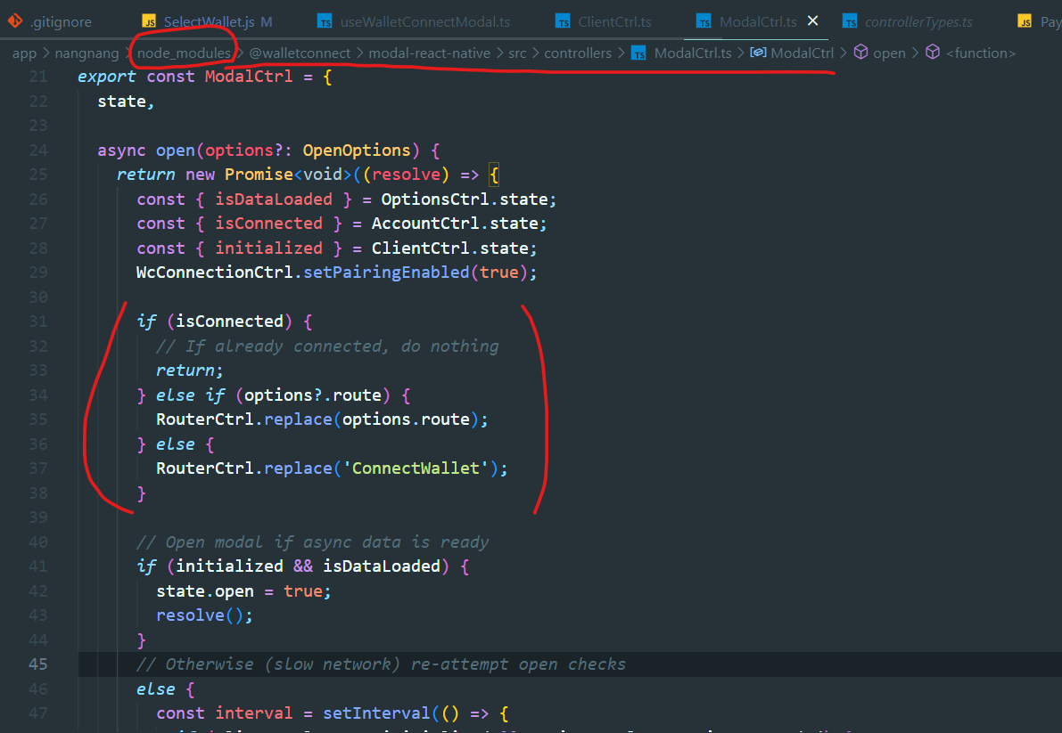The height and width of the screenshot is (733, 1062).
Task: Click comment 'If already connected, do nothing'
Action: click(327, 346)
